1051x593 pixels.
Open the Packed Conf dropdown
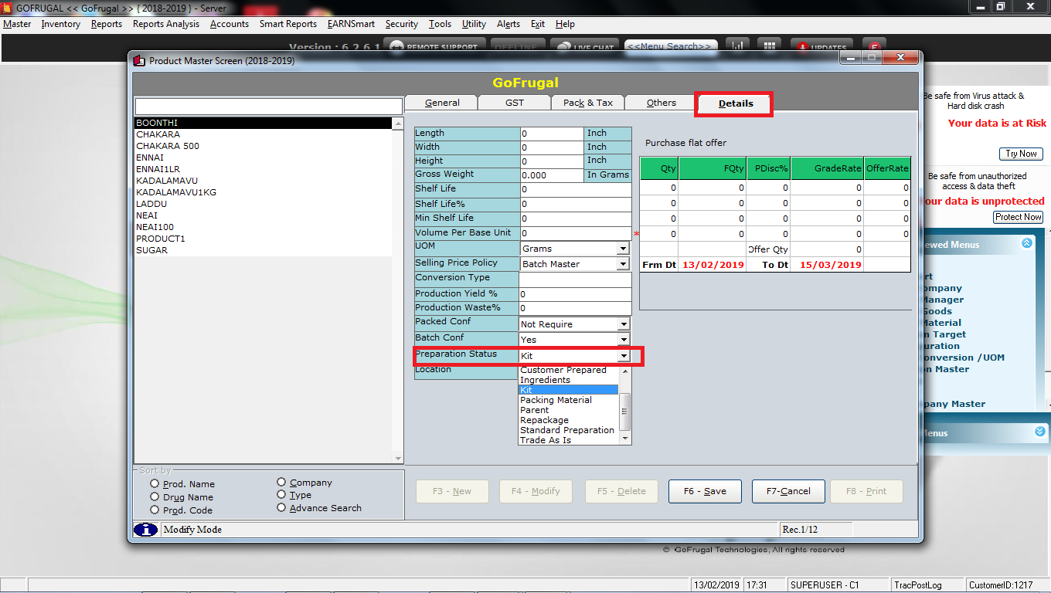point(623,324)
